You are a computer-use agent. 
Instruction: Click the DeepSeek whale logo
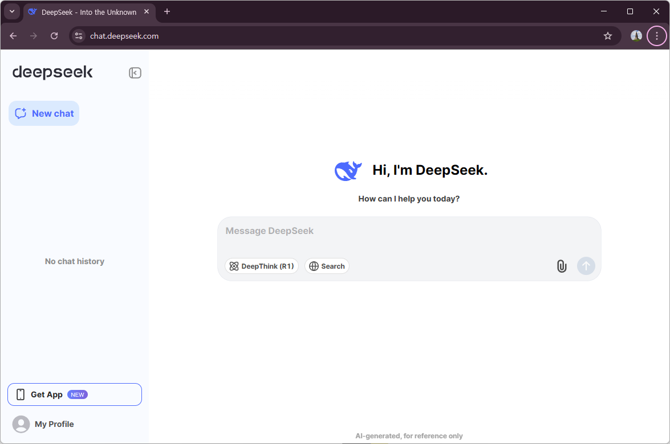click(x=348, y=171)
